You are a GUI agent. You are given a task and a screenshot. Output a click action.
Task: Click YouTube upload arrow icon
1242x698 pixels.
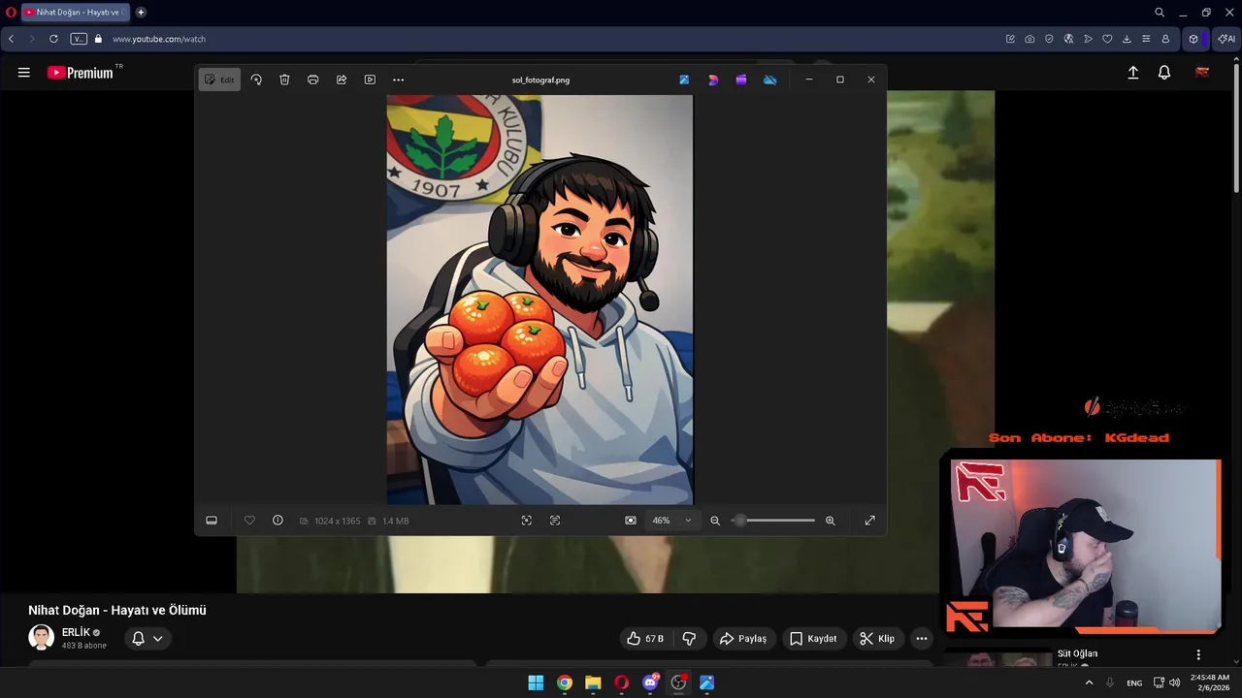[x=1132, y=73]
